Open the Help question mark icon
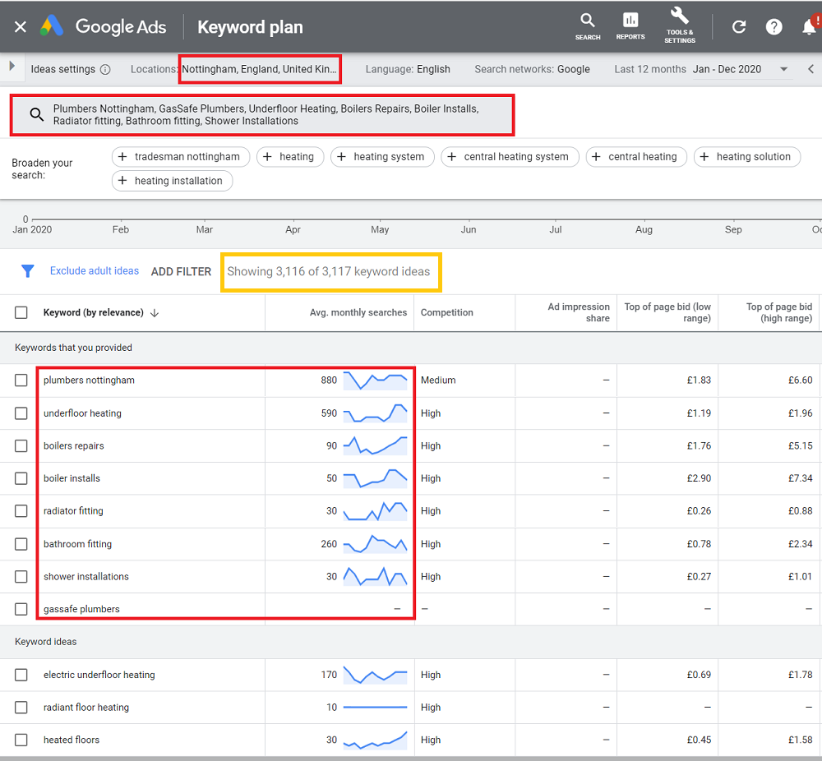 [x=774, y=27]
